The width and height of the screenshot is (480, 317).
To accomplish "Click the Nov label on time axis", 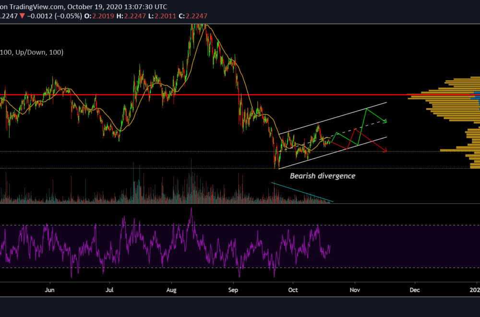I will click(x=355, y=290).
